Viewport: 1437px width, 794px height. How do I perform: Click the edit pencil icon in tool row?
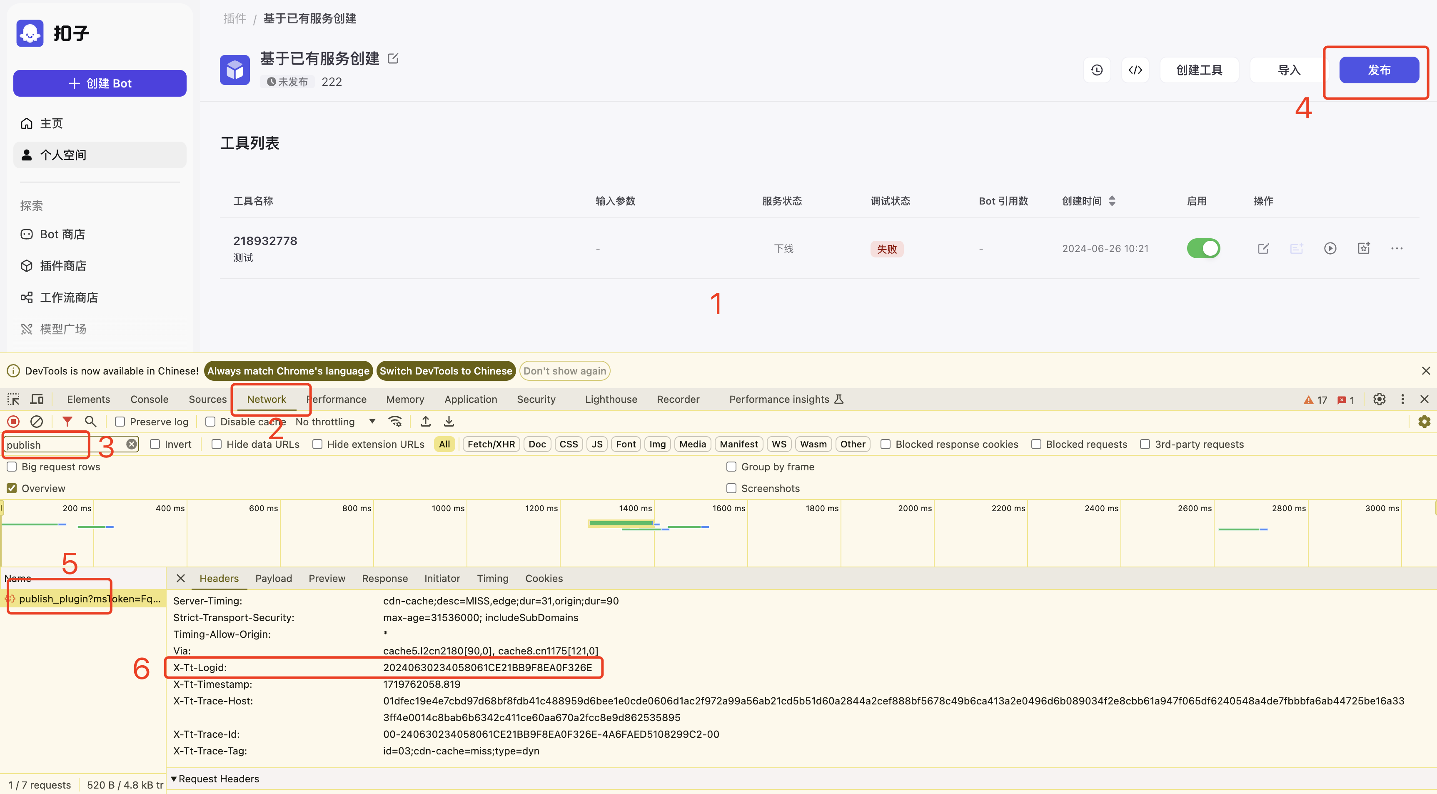pos(1263,248)
